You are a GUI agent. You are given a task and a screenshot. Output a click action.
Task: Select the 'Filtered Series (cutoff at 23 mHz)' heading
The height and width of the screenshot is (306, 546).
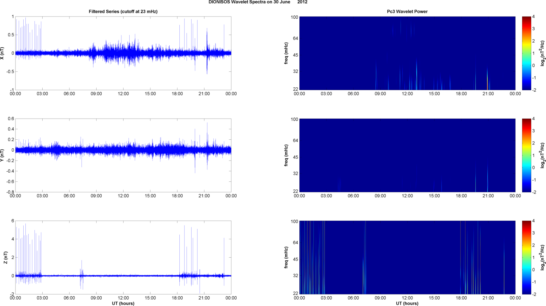(123, 11)
